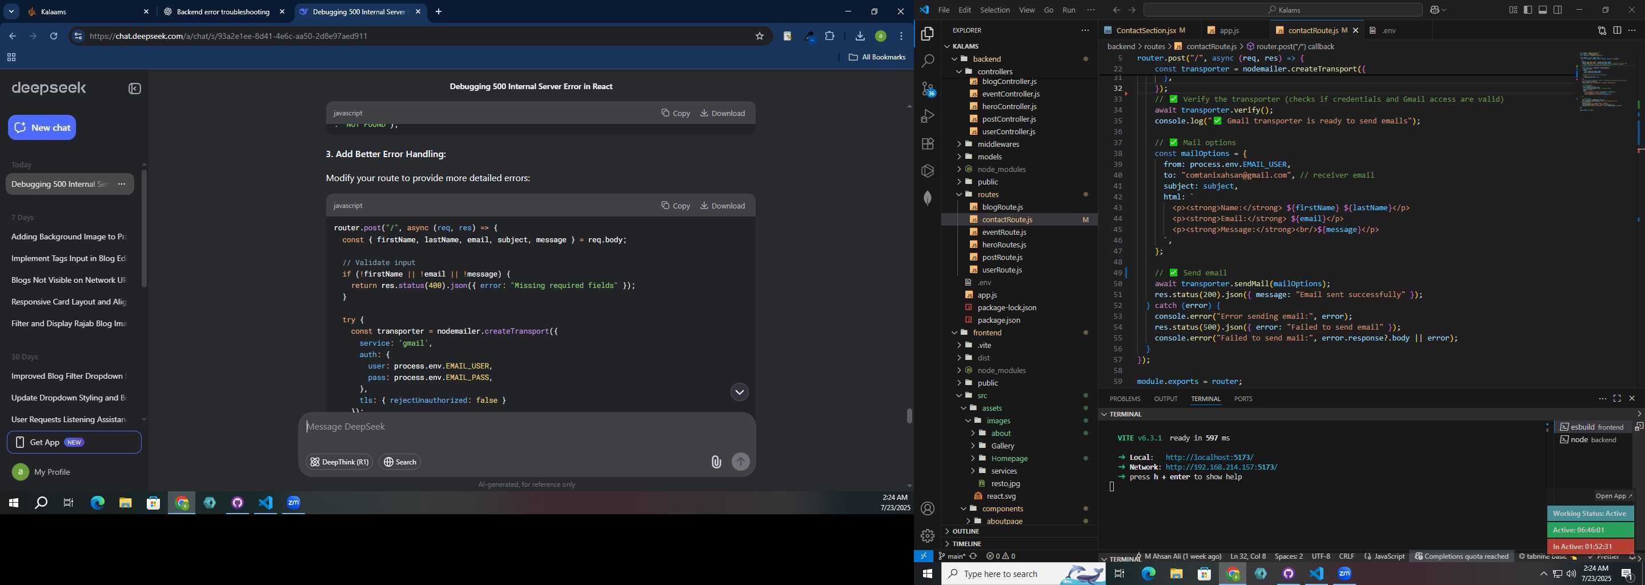The height and width of the screenshot is (585, 1645).
Task: Open Run and Debug view icon
Action: point(927,116)
